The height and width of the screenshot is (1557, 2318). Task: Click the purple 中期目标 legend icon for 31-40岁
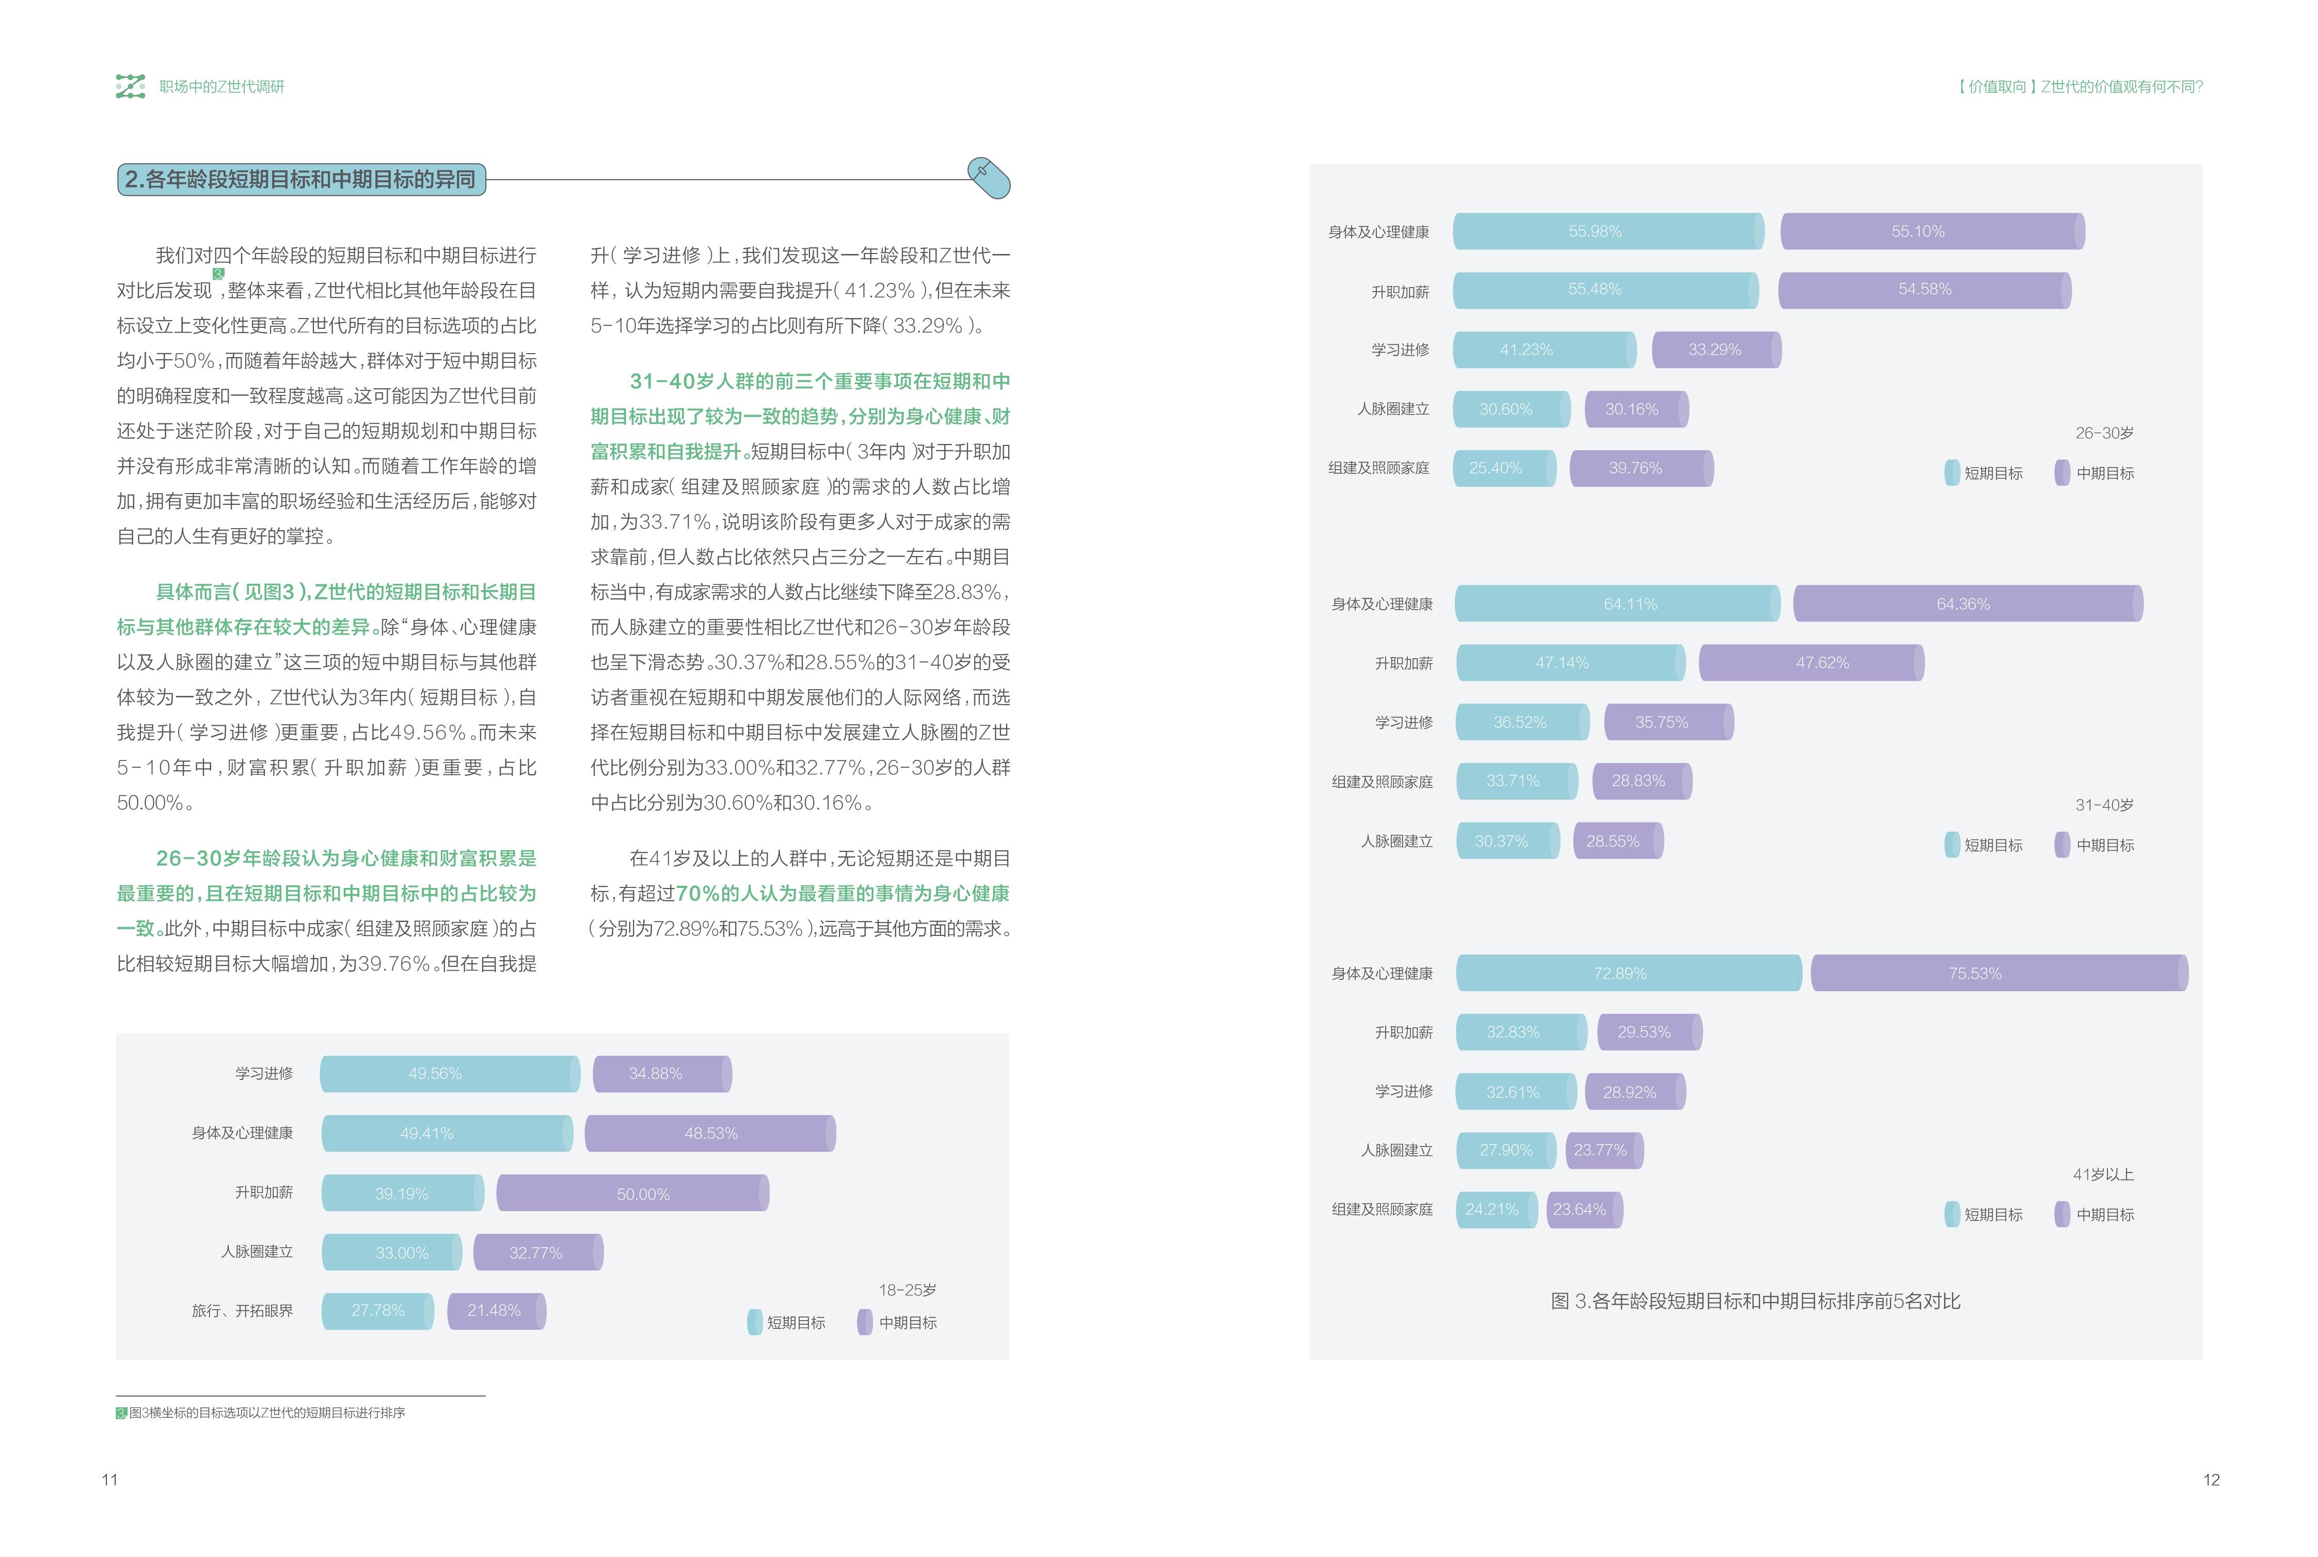point(2062,845)
